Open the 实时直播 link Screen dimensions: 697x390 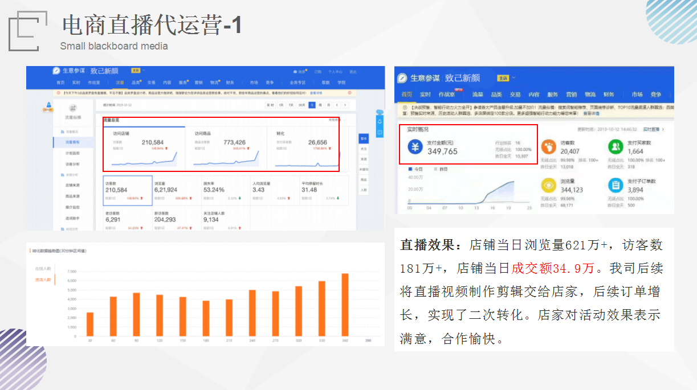pos(651,129)
